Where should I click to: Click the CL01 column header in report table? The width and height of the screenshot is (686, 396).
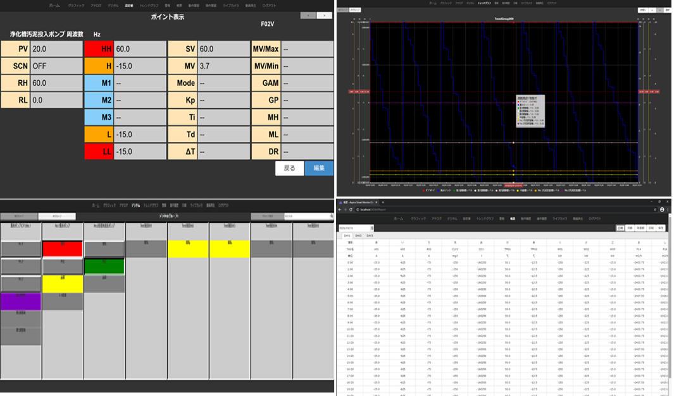click(x=455, y=249)
